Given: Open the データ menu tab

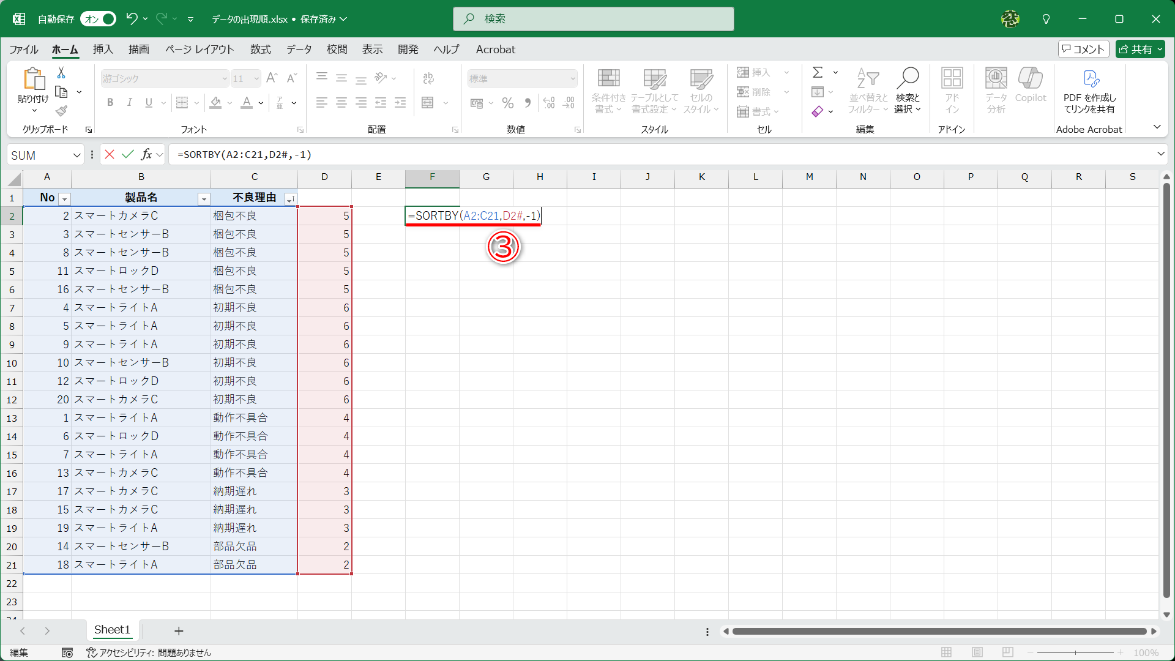Looking at the screenshot, I should (299, 50).
